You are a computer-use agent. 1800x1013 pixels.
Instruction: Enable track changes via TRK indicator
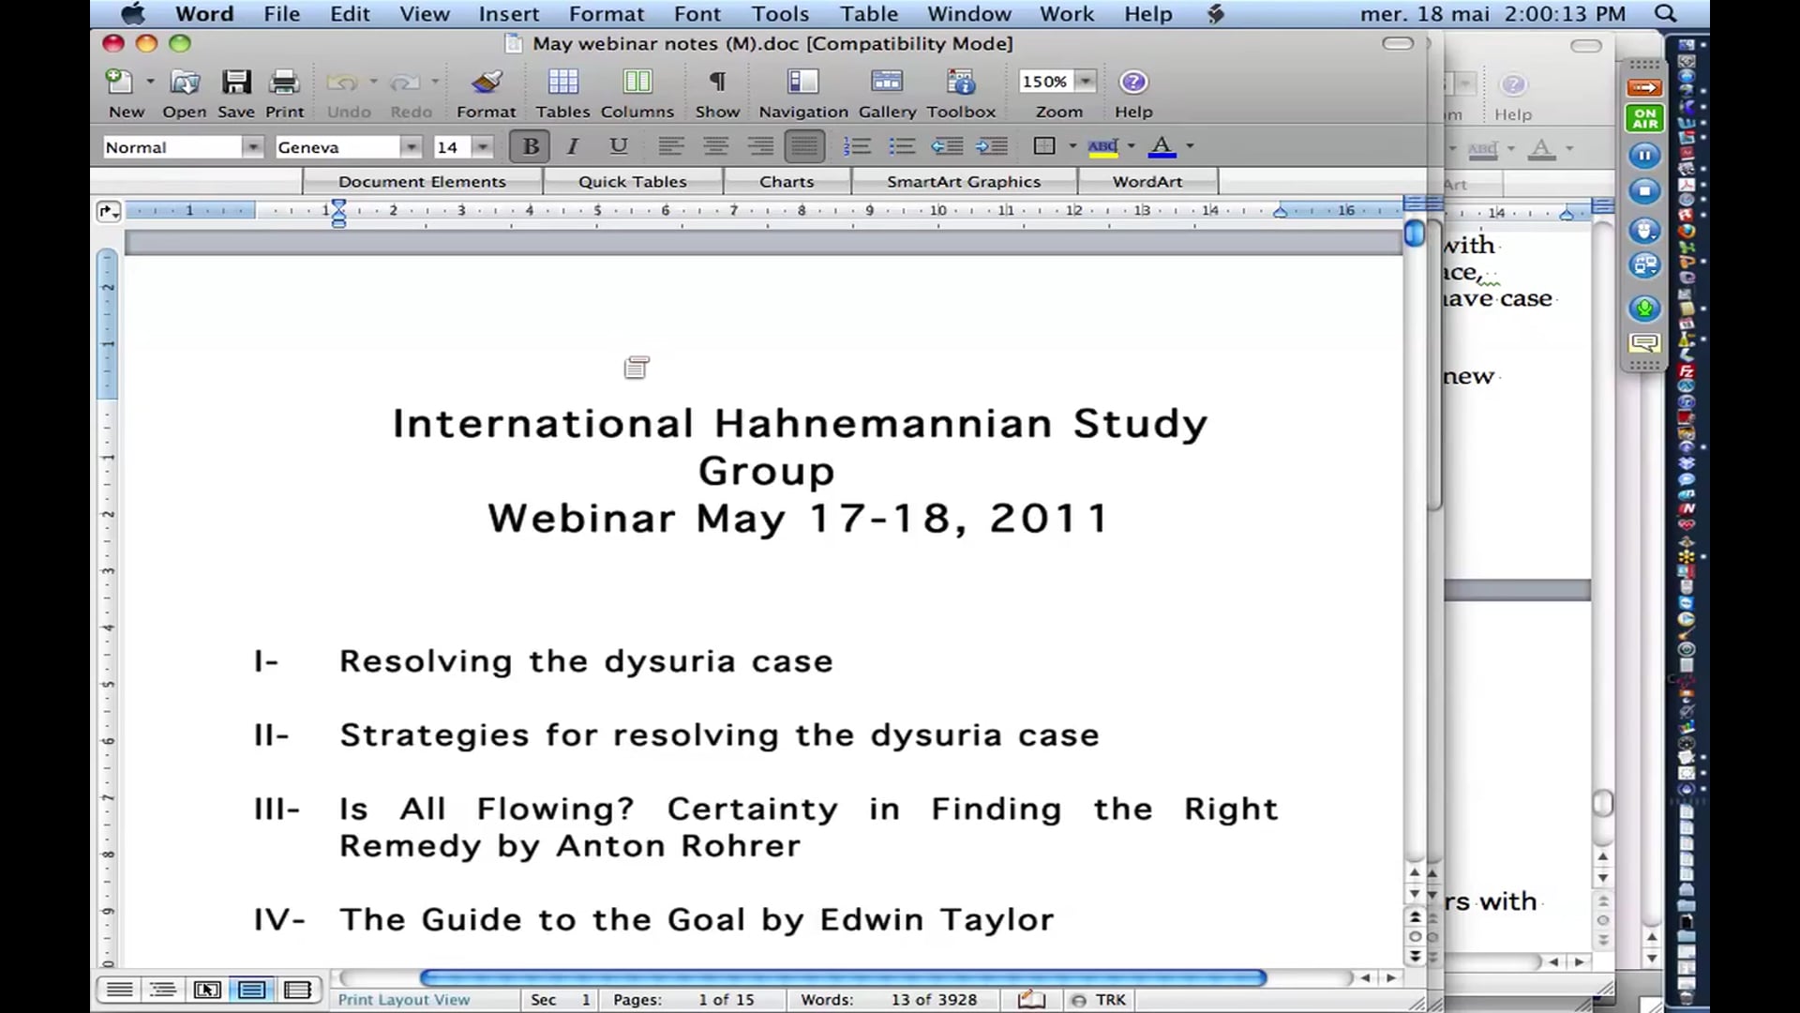1099,999
